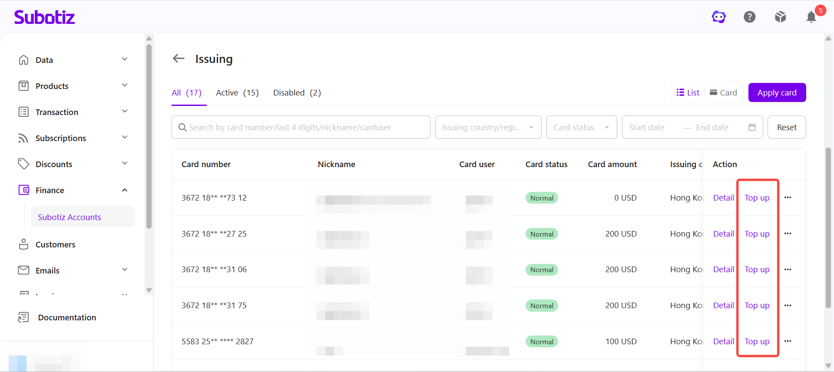Click the sidebar scroll down arrow
The height and width of the screenshot is (372, 834).
pos(149,290)
